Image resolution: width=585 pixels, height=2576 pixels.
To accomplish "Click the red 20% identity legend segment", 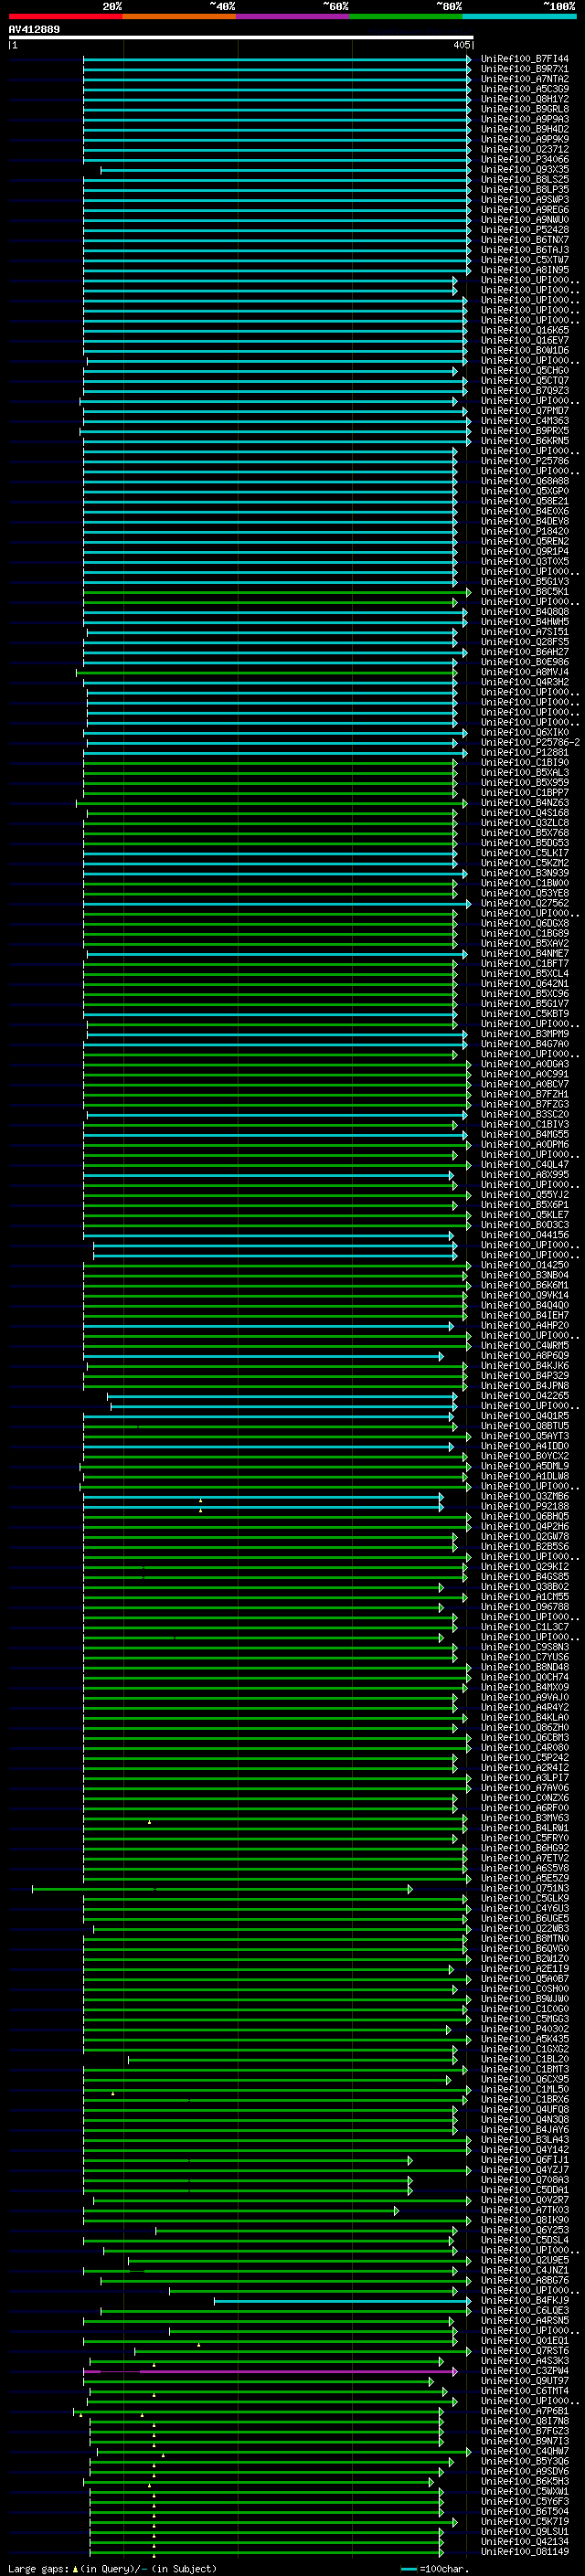I will (x=65, y=16).
